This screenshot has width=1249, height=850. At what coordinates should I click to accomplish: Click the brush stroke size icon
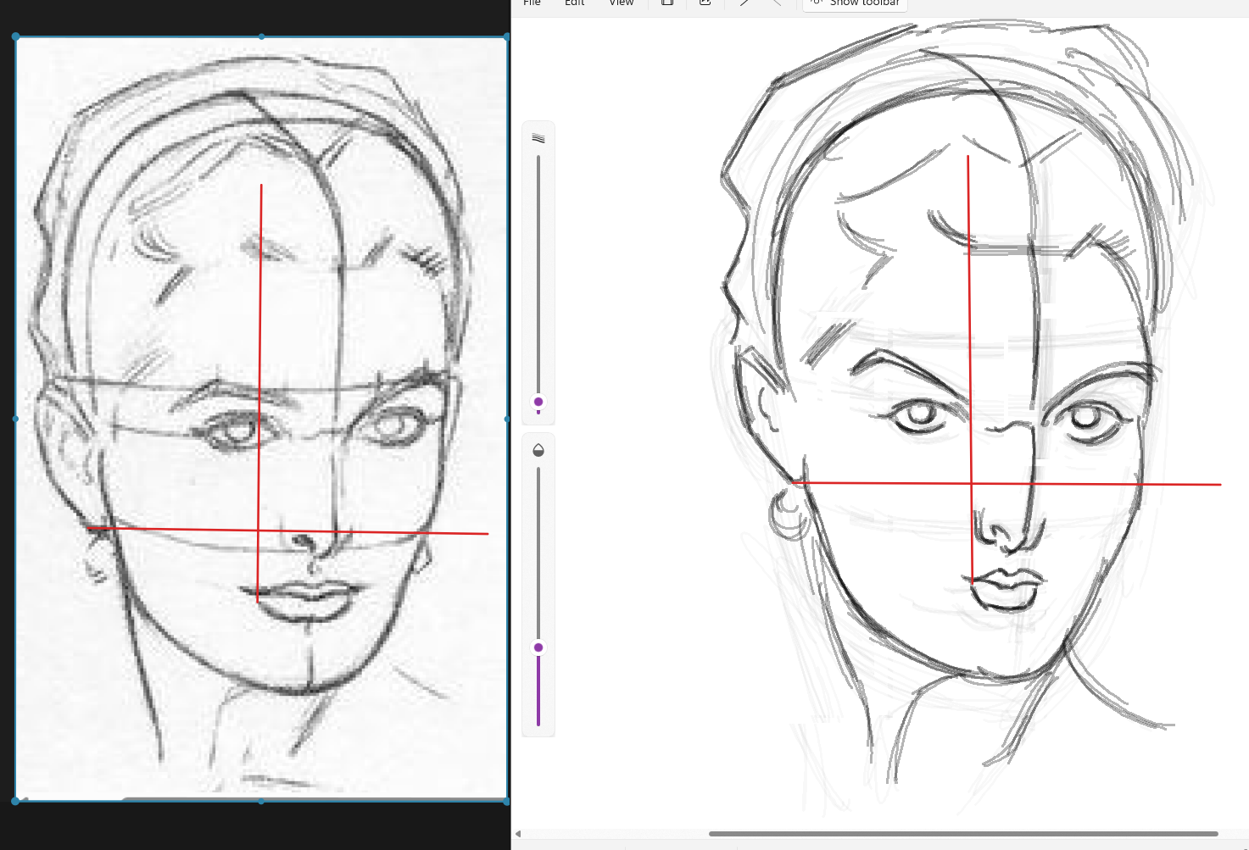click(538, 138)
